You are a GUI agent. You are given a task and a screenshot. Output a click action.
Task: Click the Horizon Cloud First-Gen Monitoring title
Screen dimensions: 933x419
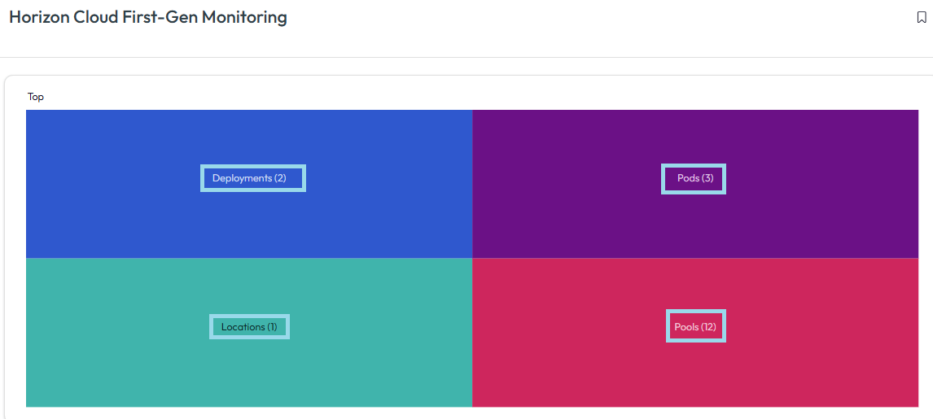point(148,17)
